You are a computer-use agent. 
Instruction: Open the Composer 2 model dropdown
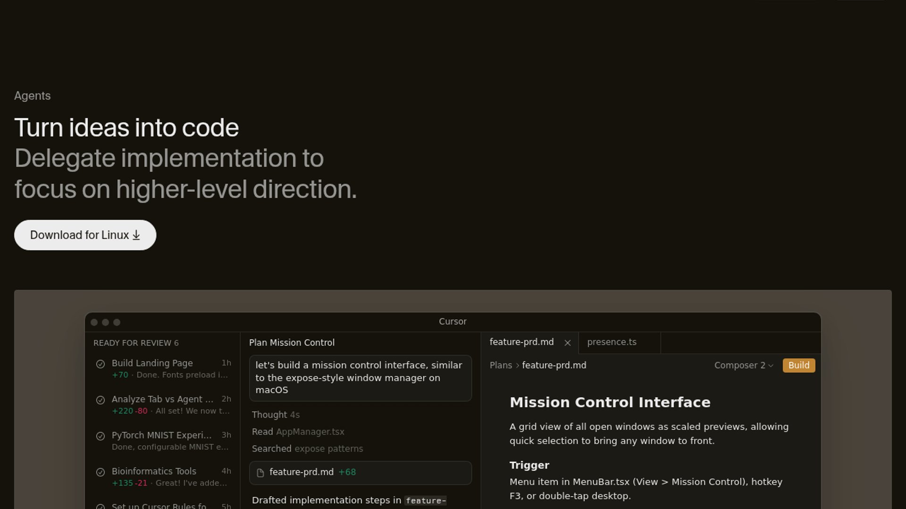click(x=743, y=366)
